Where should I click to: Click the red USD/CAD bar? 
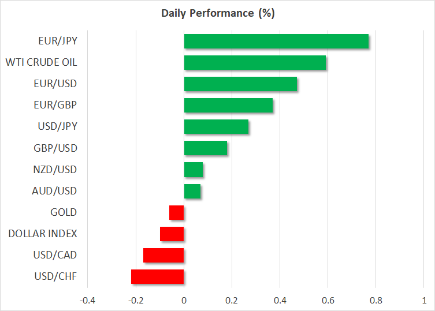point(163,255)
